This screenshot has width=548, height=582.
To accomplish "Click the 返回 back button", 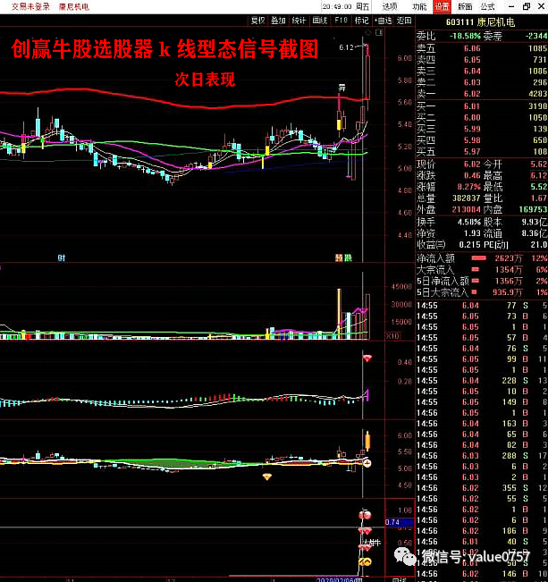I will coord(404,21).
